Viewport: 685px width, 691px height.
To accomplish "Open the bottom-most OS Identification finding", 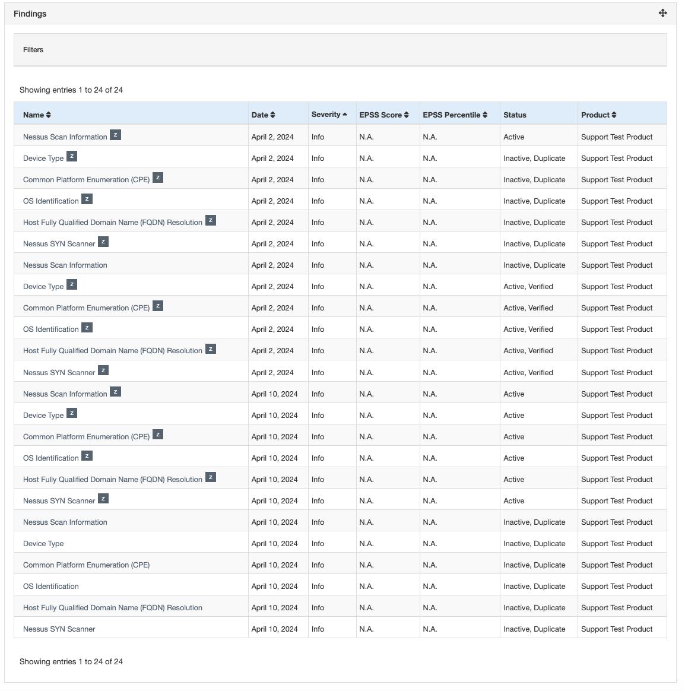I will click(50, 587).
